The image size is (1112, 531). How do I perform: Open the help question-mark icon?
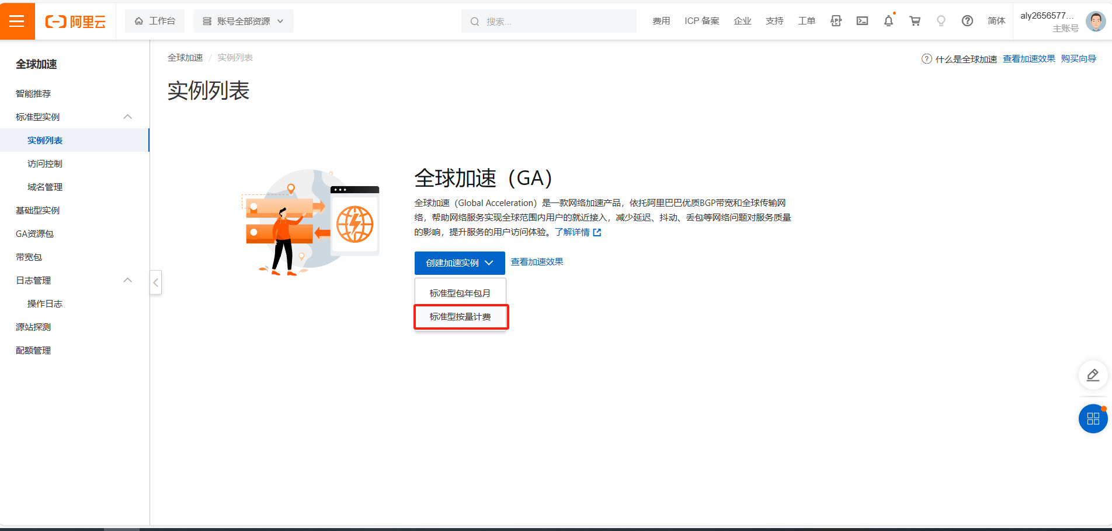(x=967, y=21)
